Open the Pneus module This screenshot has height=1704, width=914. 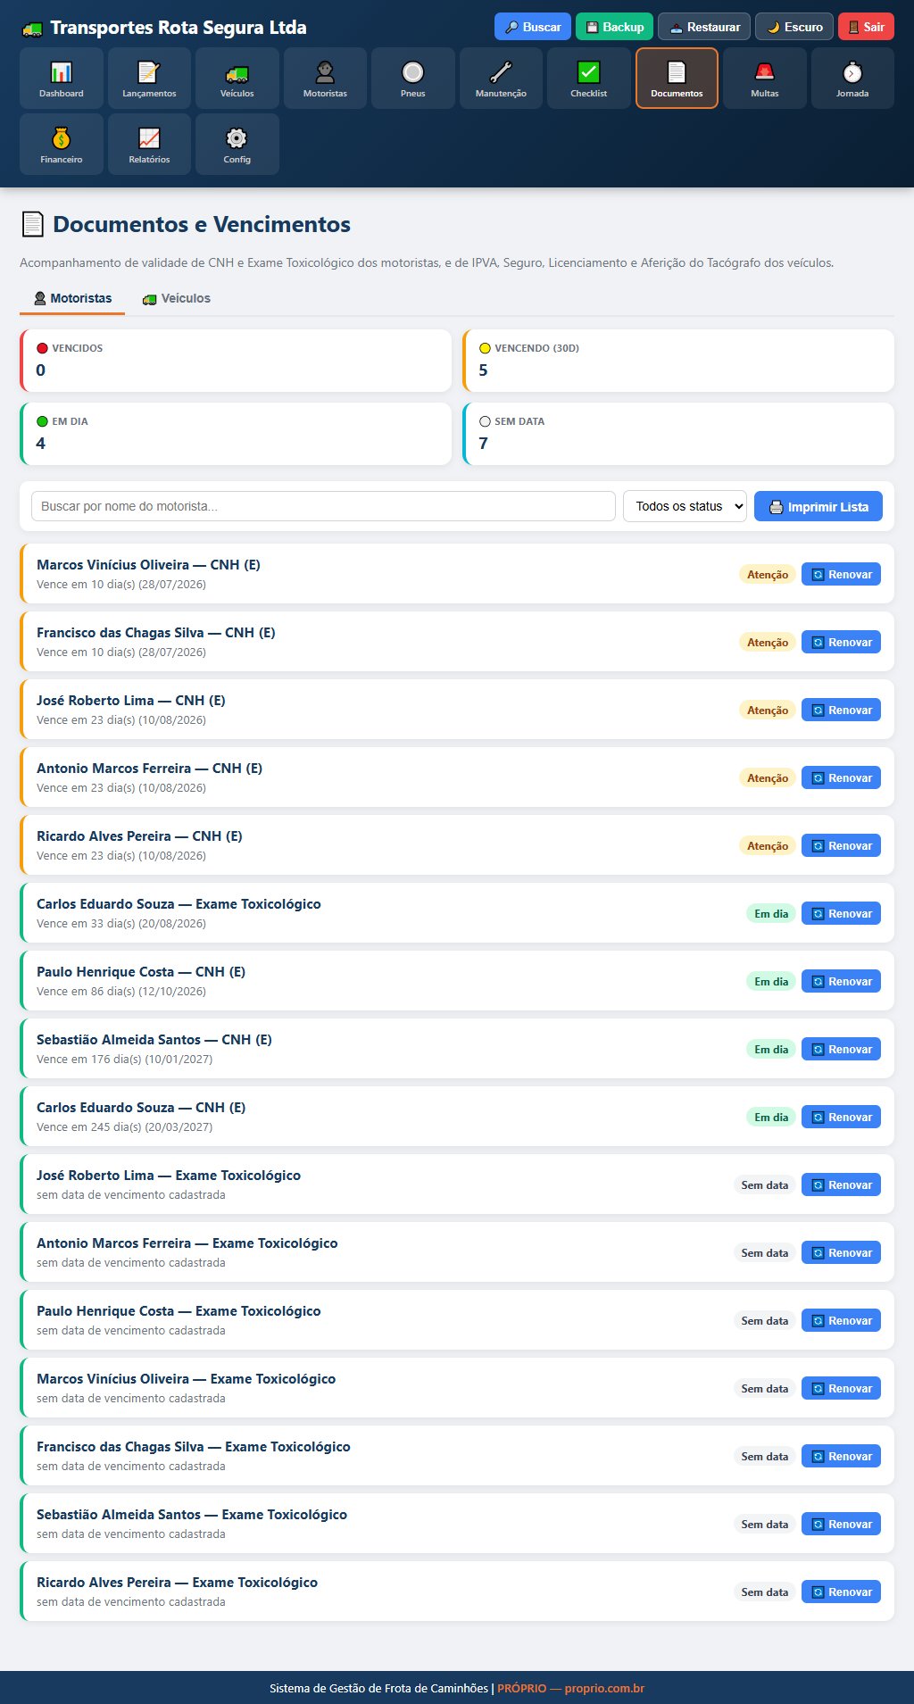pos(413,79)
